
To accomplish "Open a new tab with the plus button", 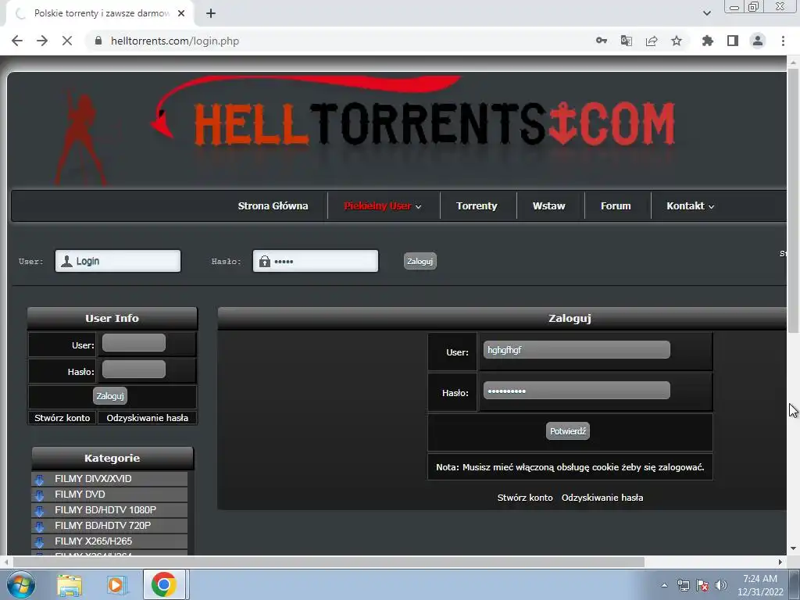I will click(x=211, y=14).
